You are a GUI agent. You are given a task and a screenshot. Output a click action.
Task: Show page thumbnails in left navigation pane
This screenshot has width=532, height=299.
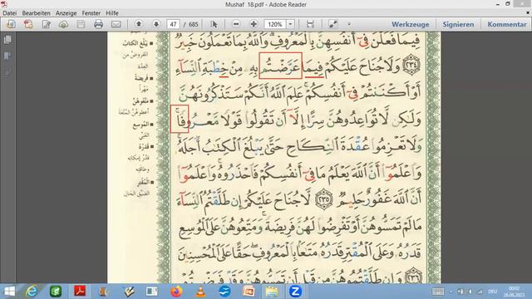[7, 40]
